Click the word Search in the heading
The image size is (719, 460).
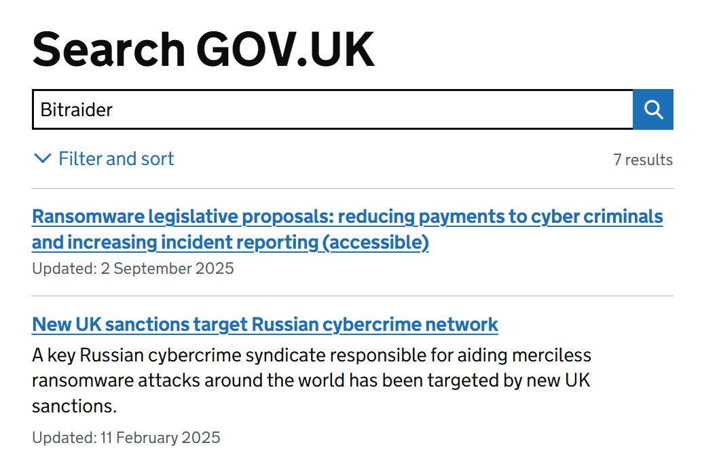coord(108,49)
